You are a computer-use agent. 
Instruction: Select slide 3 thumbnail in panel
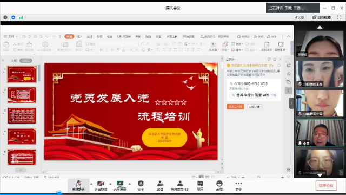point(22,115)
